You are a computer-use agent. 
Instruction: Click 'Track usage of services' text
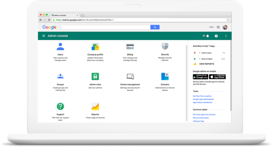95,118
